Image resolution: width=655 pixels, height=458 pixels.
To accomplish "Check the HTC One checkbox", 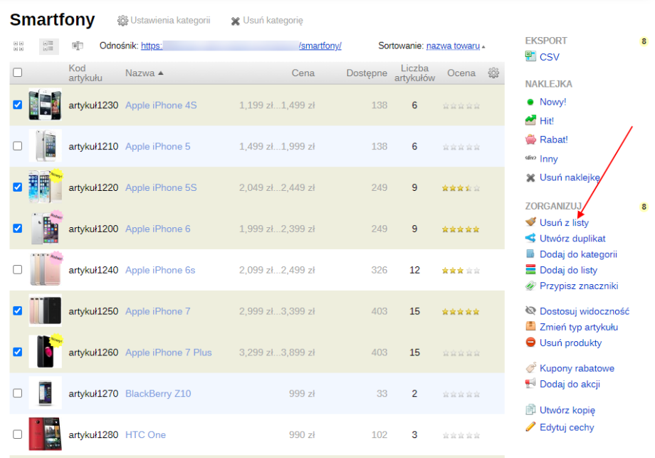I will (18, 434).
